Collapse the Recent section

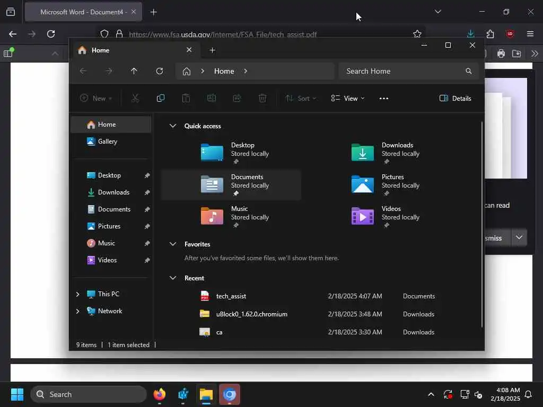tap(173, 278)
